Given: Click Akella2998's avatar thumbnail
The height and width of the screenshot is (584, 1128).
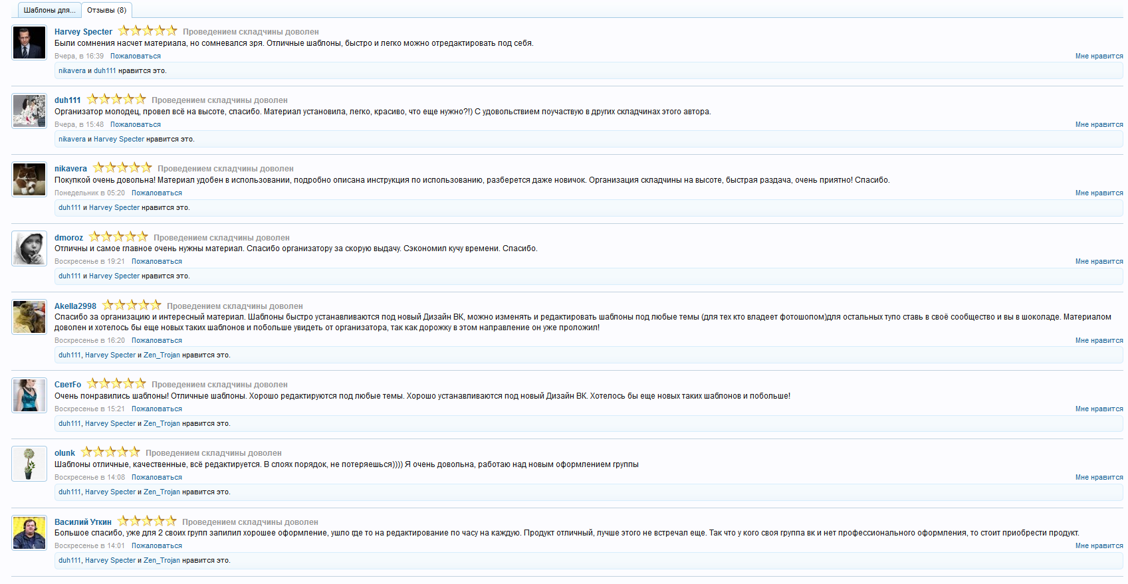Looking at the screenshot, I should click(29, 317).
